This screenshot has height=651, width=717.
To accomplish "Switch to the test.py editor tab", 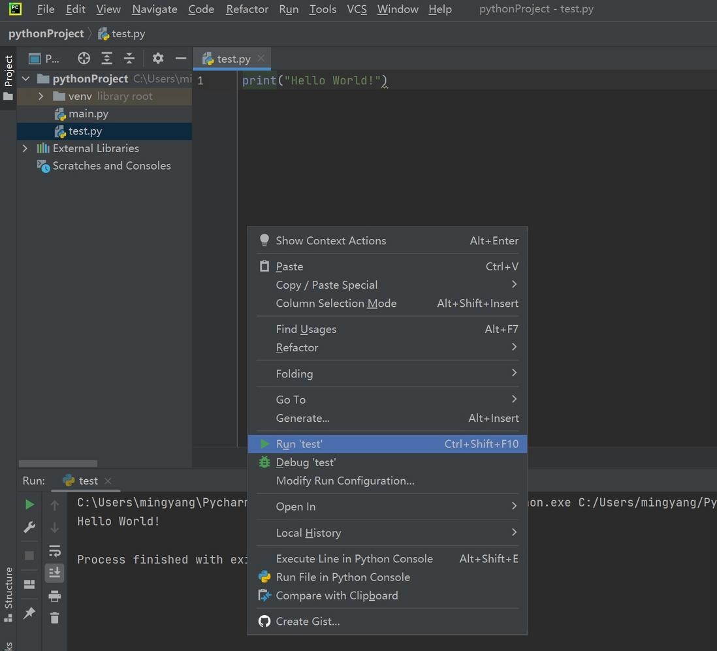I will pyautogui.click(x=232, y=58).
